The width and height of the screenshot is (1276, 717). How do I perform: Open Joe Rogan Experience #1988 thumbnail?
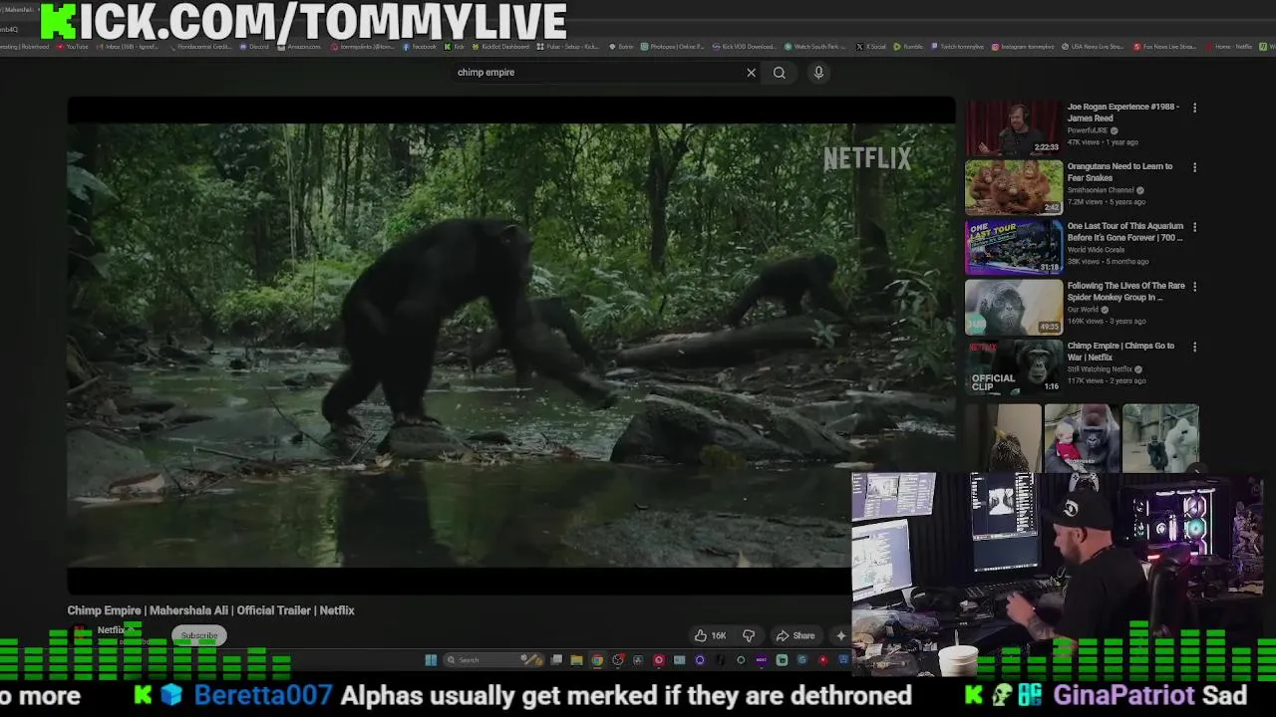point(1013,126)
